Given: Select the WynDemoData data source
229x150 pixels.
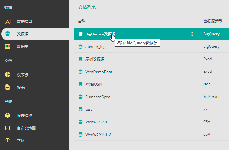Looking at the screenshot, I should click(x=99, y=72).
